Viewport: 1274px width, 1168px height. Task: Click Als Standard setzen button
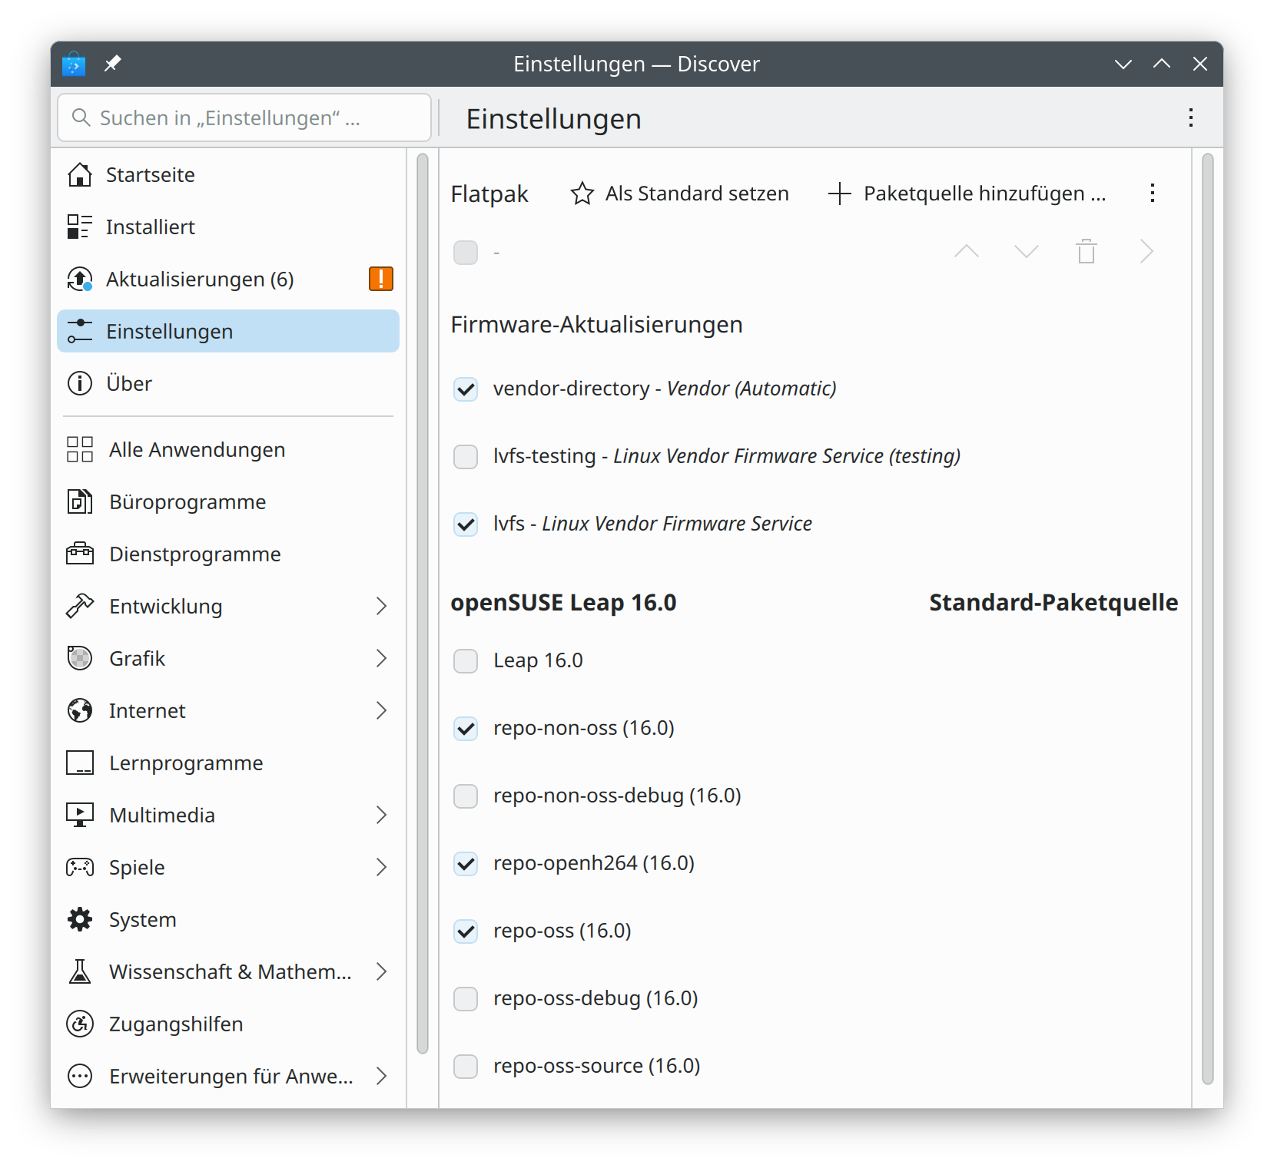coord(680,194)
